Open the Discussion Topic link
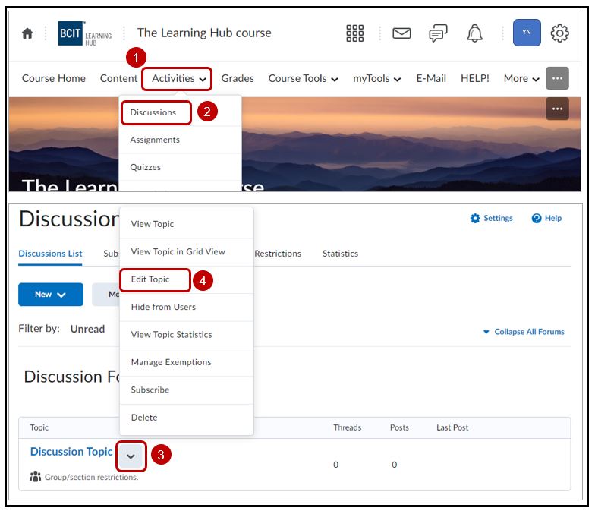 coord(71,452)
